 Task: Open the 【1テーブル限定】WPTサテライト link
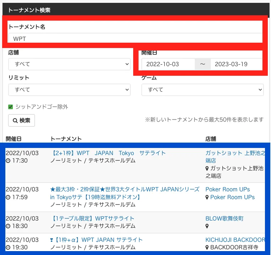pyautogui.click(x=92, y=219)
